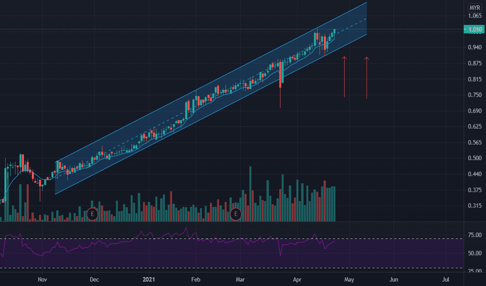This screenshot has height=286, width=486.
Task: Select the 0.750 price scale label
Action: (x=475, y=95)
